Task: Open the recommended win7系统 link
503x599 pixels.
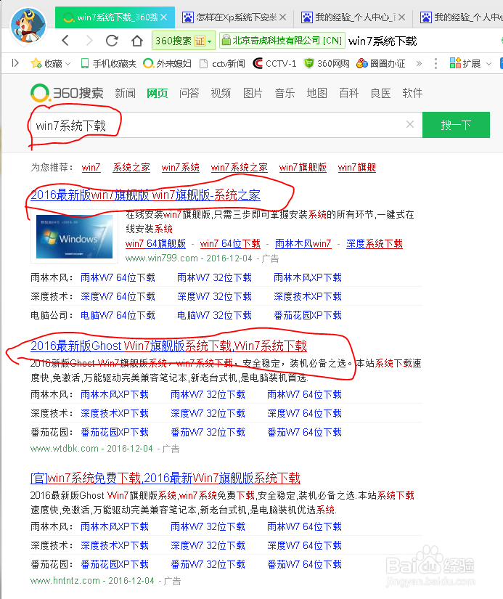Action: pyautogui.click(x=180, y=167)
